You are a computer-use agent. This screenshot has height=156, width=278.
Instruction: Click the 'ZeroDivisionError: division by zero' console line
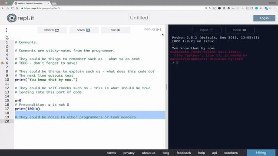(x=207, y=59)
